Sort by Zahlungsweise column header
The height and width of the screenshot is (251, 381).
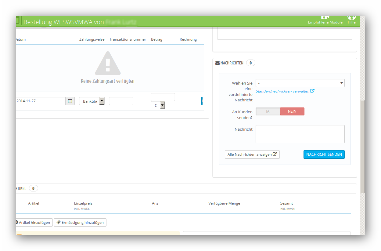92,39
